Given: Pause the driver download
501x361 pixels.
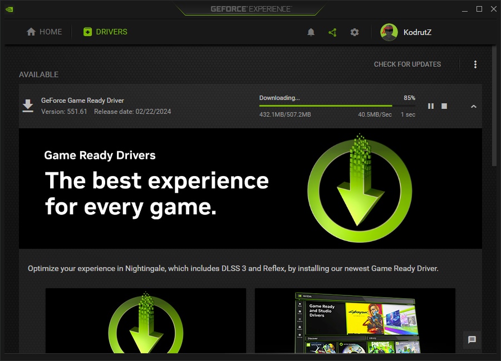Looking at the screenshot, I should (x=431, y=106).
